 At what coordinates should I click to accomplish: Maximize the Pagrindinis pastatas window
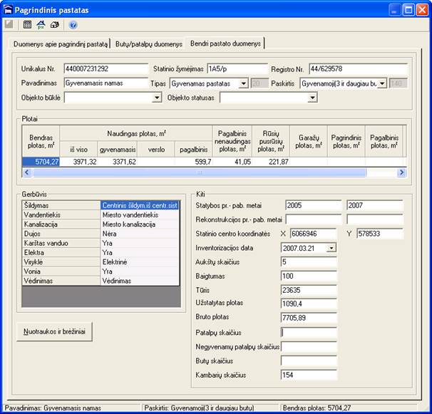pyautogui.click(x=408, y=10)
